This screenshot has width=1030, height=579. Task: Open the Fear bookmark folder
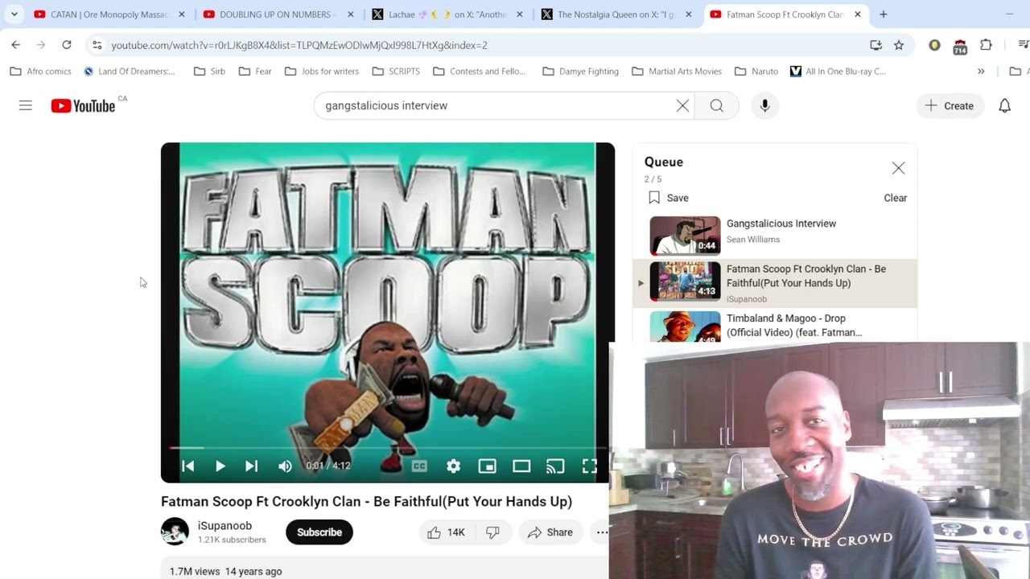tap(255, 72)
